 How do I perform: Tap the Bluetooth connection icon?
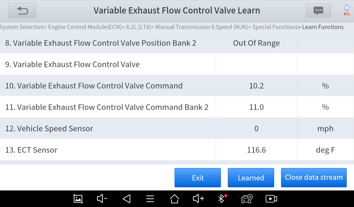coord(222,199)
